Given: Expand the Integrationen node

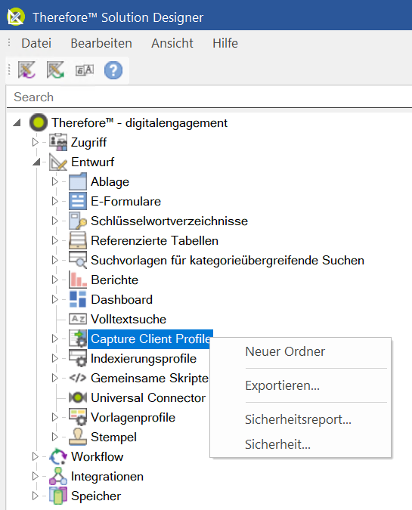Looking at the screenshot, I should 35,476.
